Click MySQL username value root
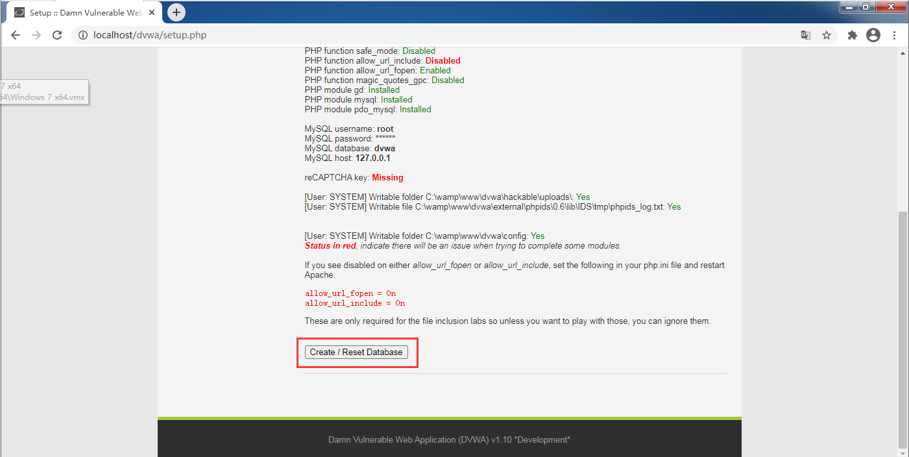This screenshot has width=909, height=457. [x=385, y=129]
